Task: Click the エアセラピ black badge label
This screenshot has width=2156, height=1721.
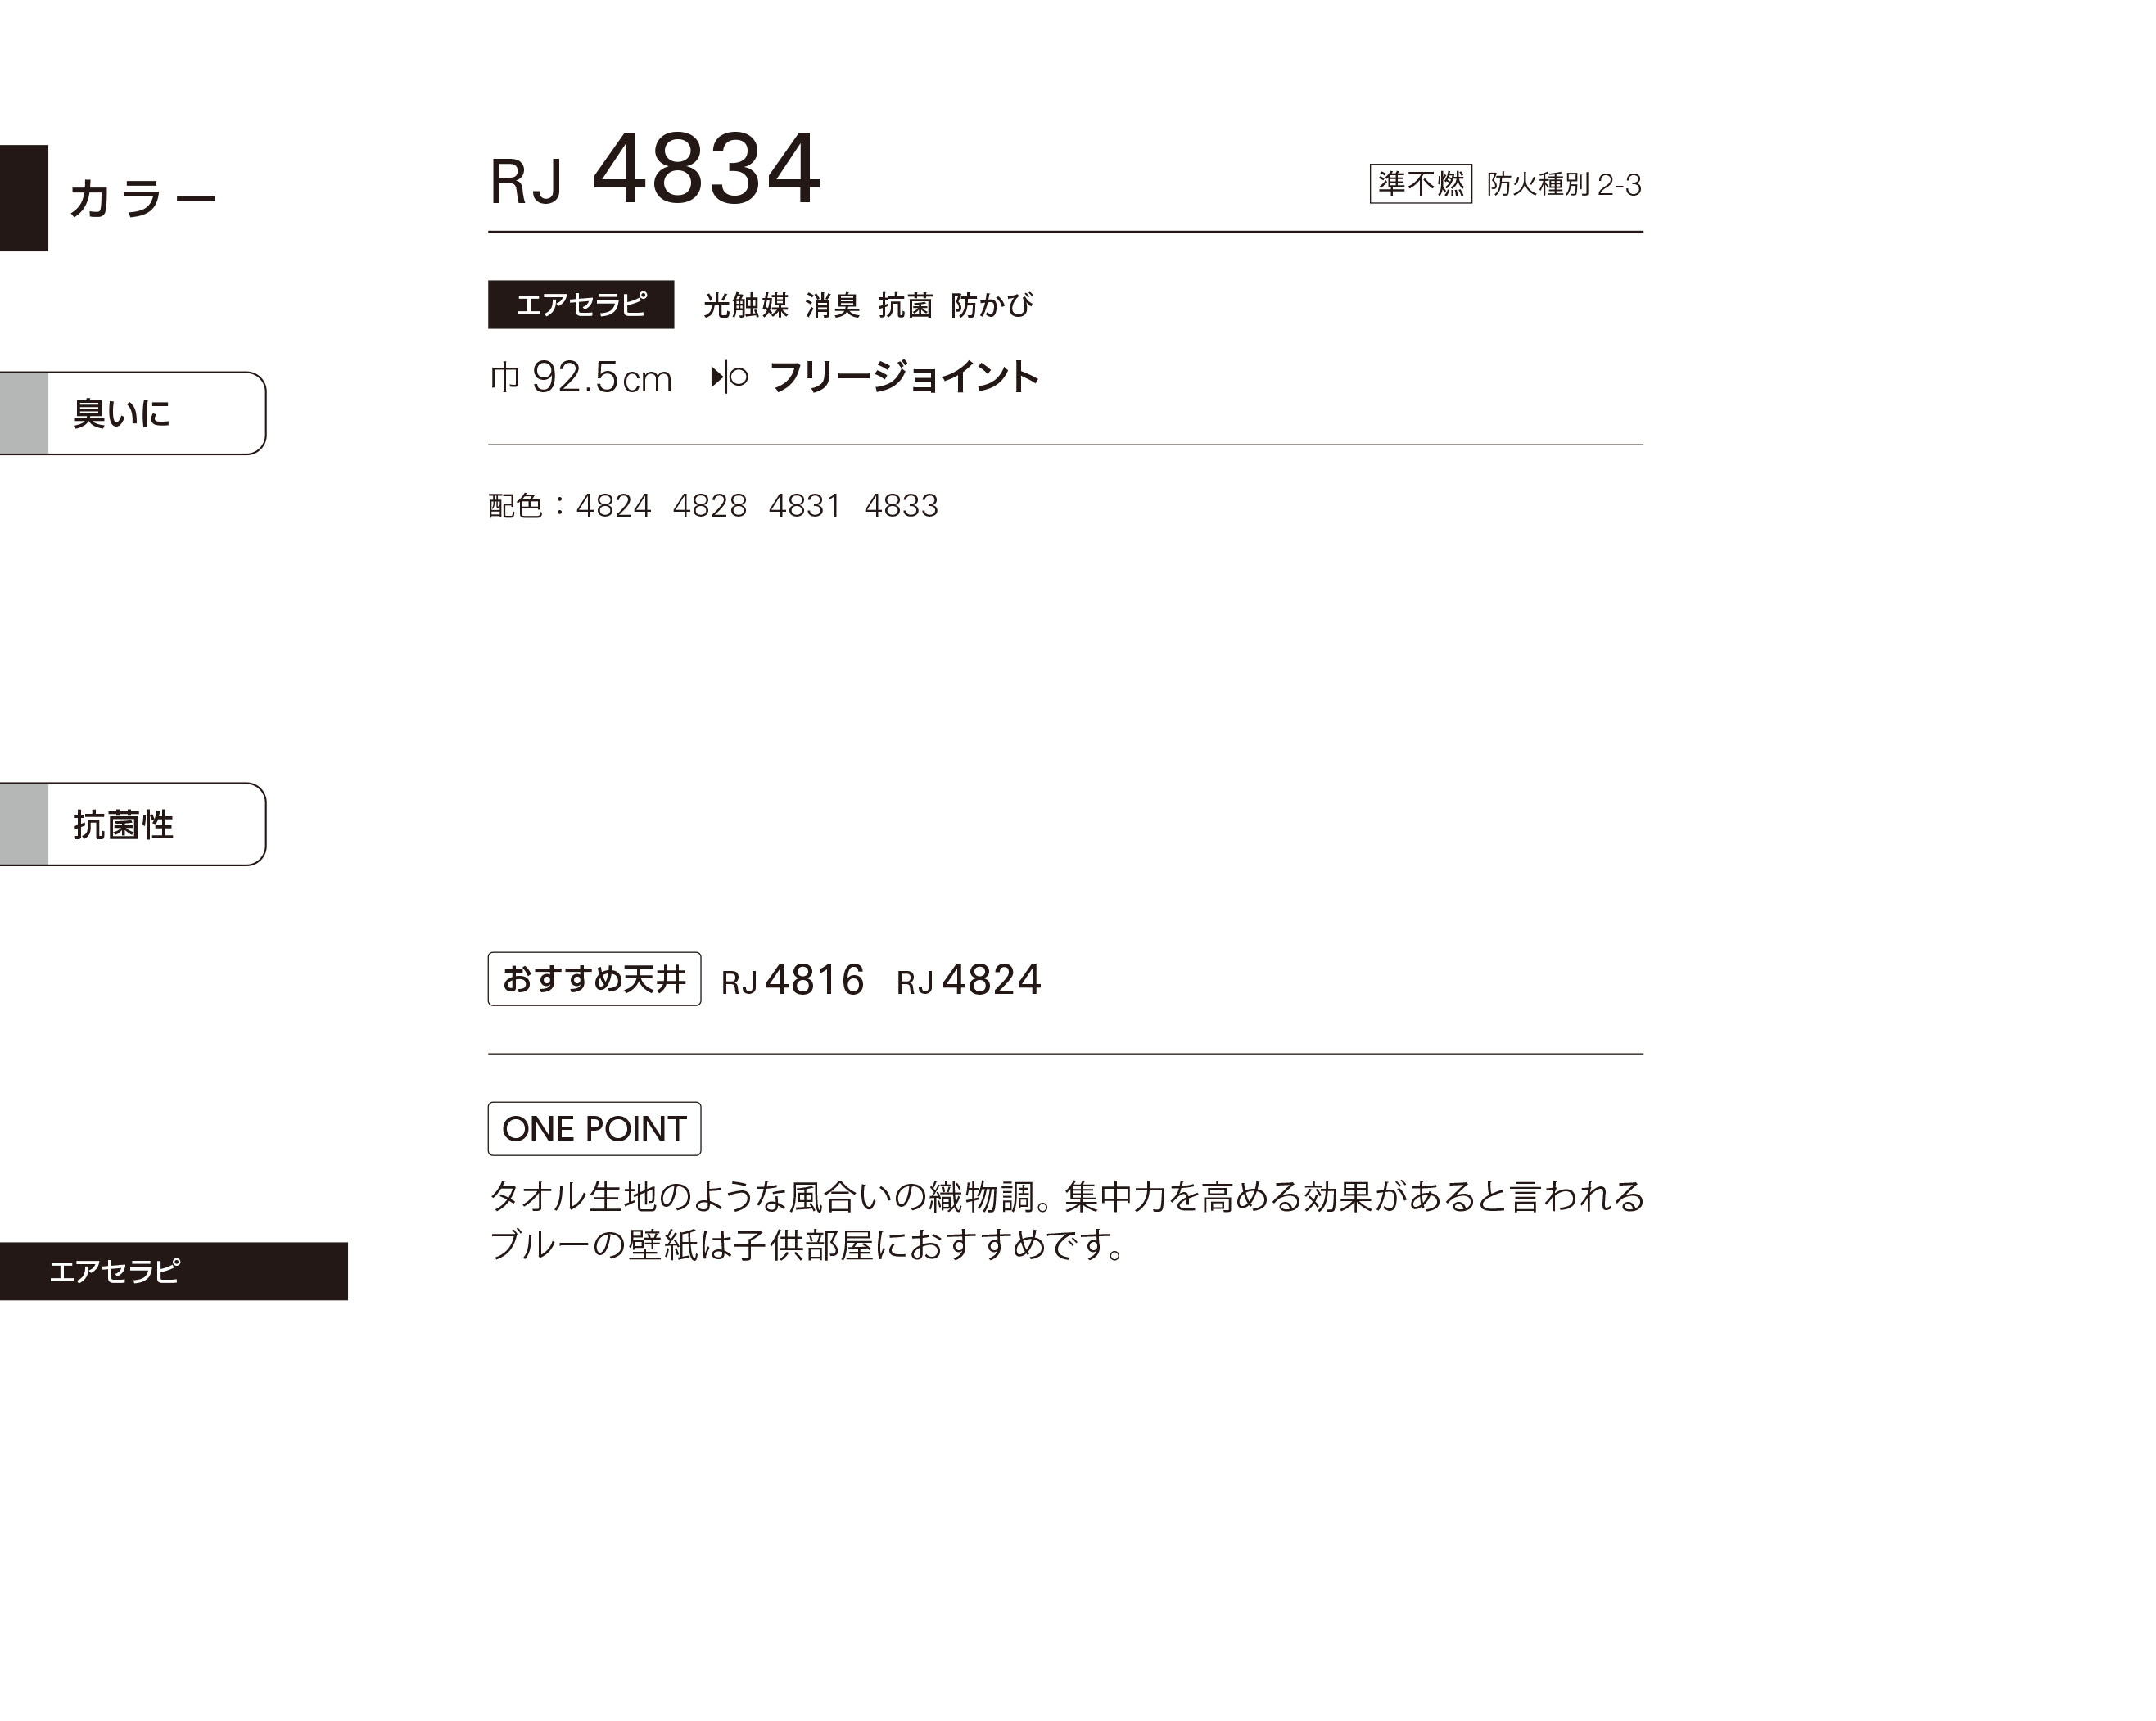Action: (581, 304)
